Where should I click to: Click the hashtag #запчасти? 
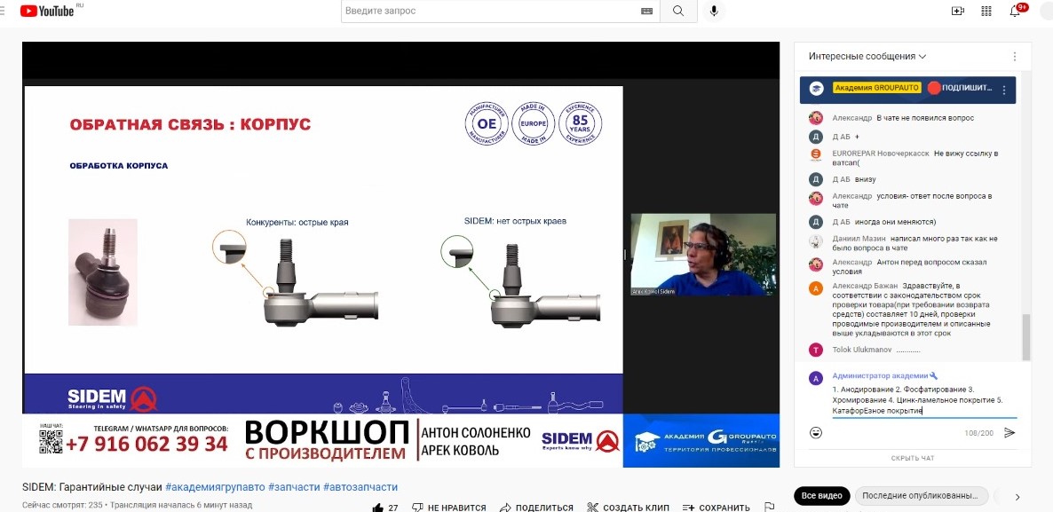(294, 487)
